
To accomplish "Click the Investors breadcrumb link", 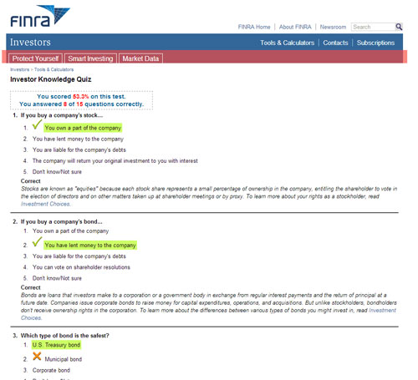I will tap(20, 69).
